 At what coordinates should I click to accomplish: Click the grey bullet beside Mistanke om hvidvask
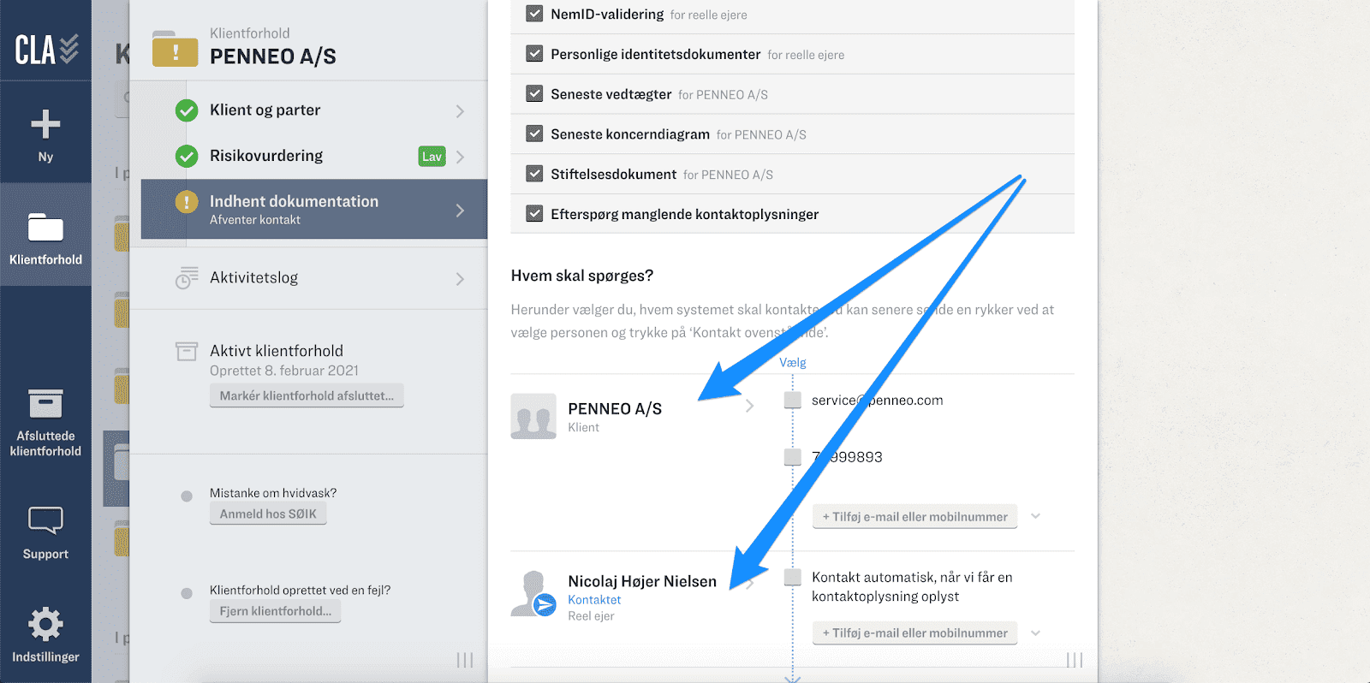pyautogui.click(x=187, y=496)
